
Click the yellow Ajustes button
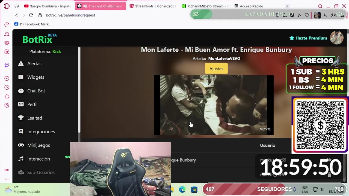(216, 69)
